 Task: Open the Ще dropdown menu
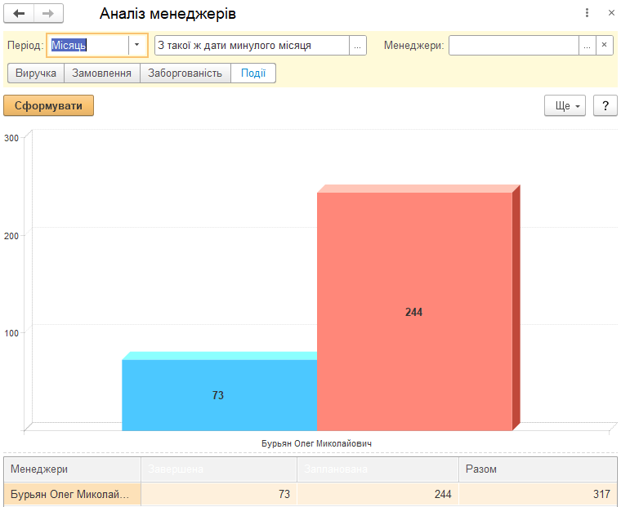565,105
